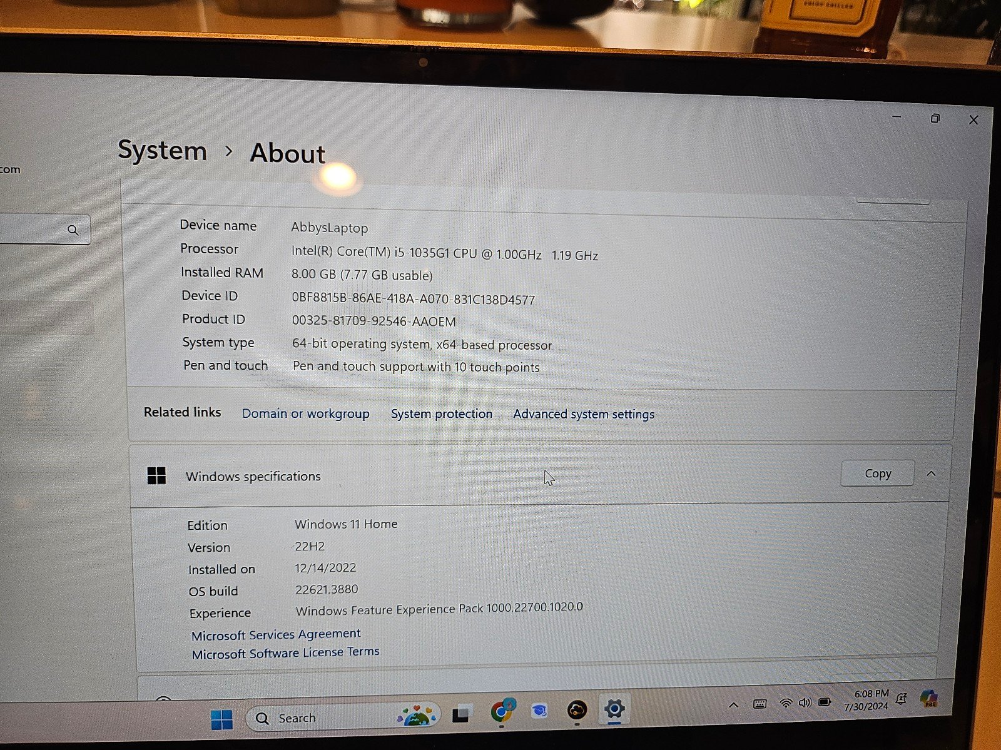Open the touch keyboard tray icon

pos(760,704)
